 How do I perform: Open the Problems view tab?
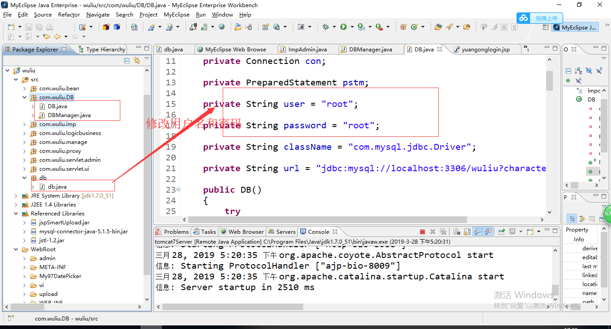click(172, 232)
